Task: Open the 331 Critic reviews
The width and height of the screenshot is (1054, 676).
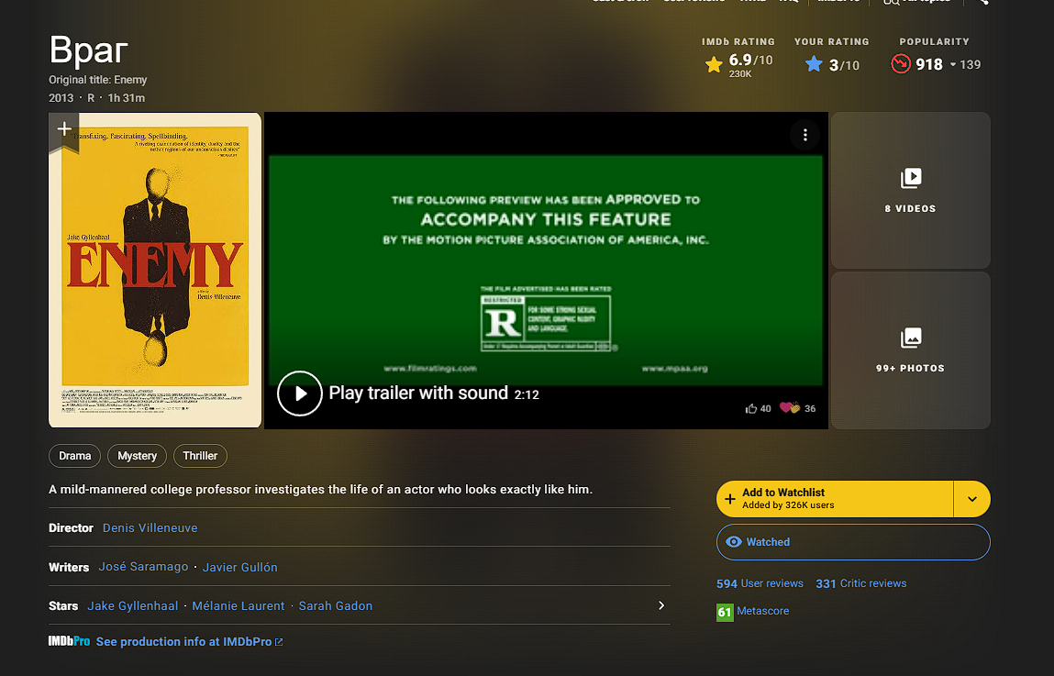Action: (x=861, y=583)
